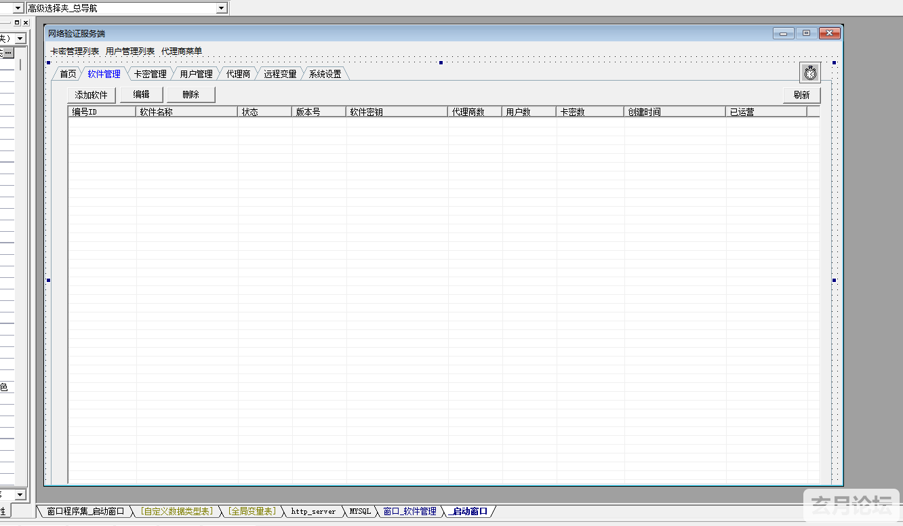Viewport: 903px width, 526px height.
Task: Expand the dropdown at the bottom of property panel
Action: [20, 495]
